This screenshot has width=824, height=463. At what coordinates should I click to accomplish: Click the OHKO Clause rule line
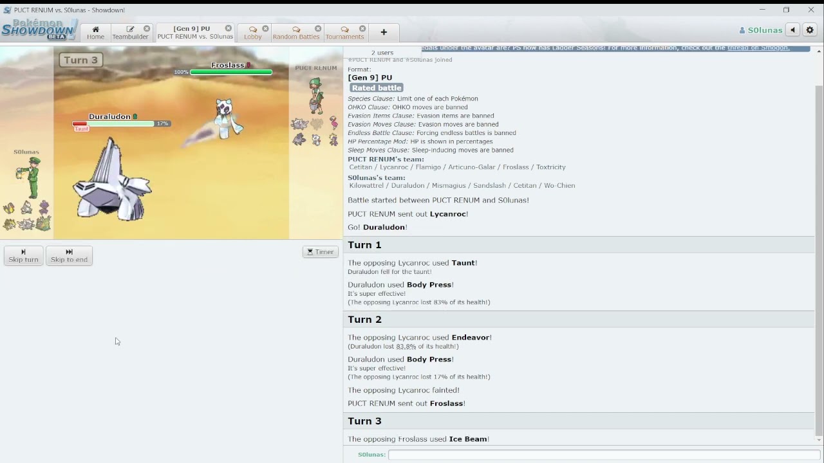(x=407, y=107)
